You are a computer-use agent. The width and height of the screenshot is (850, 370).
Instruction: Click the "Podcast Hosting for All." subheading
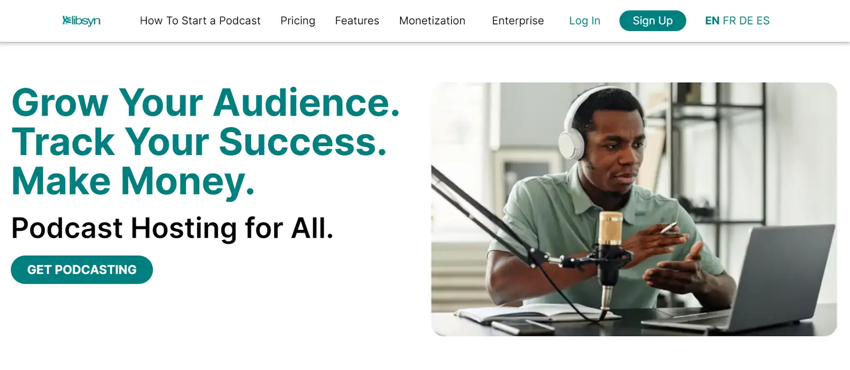pos(172,228)
